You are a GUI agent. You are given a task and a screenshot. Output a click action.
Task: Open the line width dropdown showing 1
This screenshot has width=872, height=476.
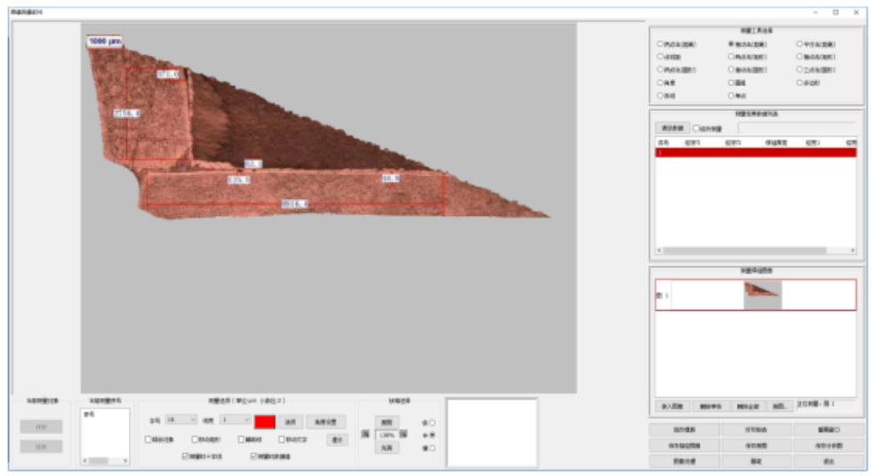point(236,419)
